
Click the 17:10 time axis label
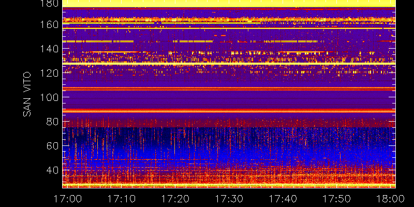point(122,199)
